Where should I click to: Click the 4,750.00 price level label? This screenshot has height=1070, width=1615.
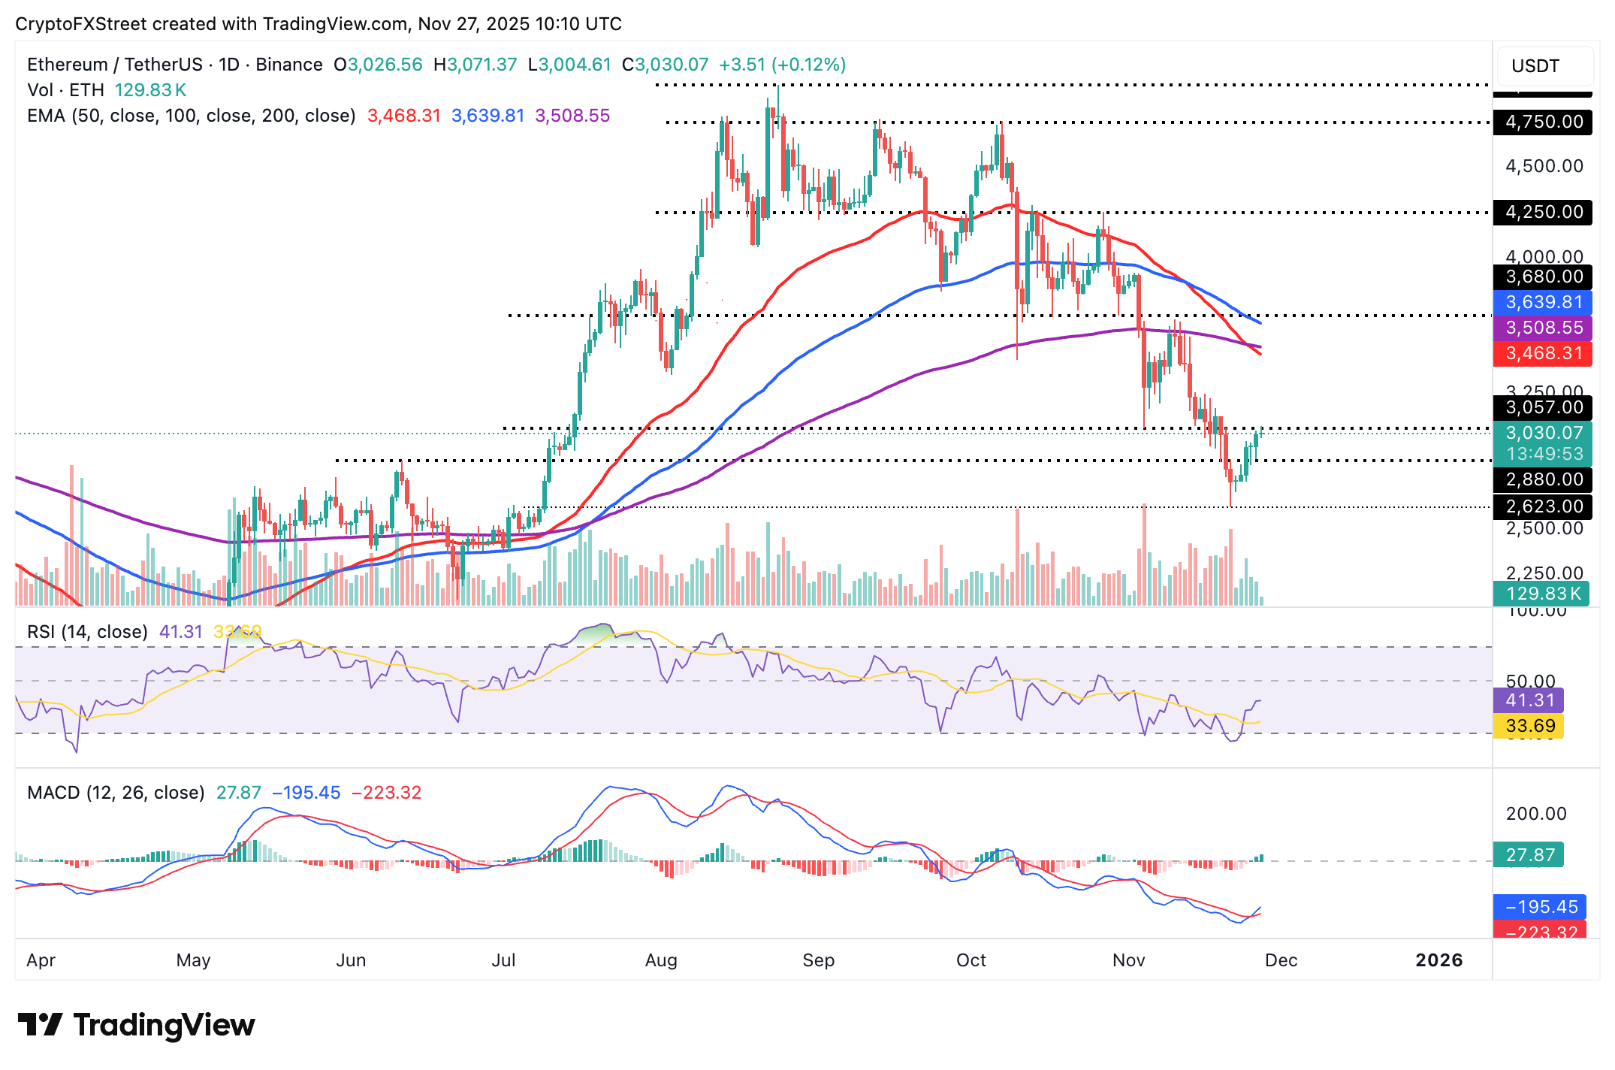pos(1543,122)
